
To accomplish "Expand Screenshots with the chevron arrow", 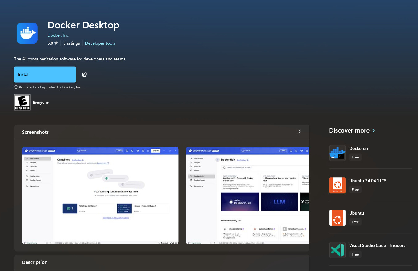I will pyautogui.click(x=299, y=132).
